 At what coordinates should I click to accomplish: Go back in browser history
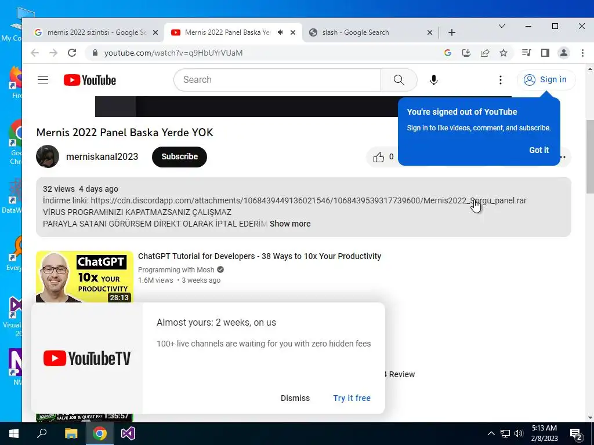tap(35, 53)
